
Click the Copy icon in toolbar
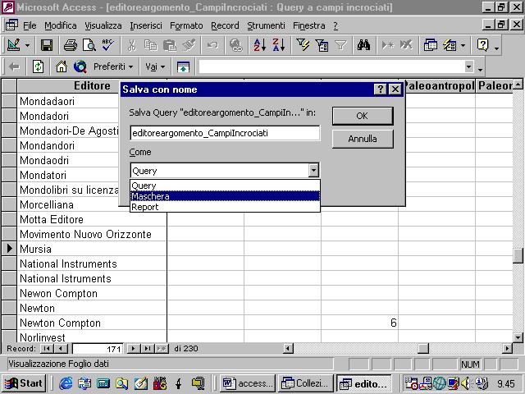point(151,45)
